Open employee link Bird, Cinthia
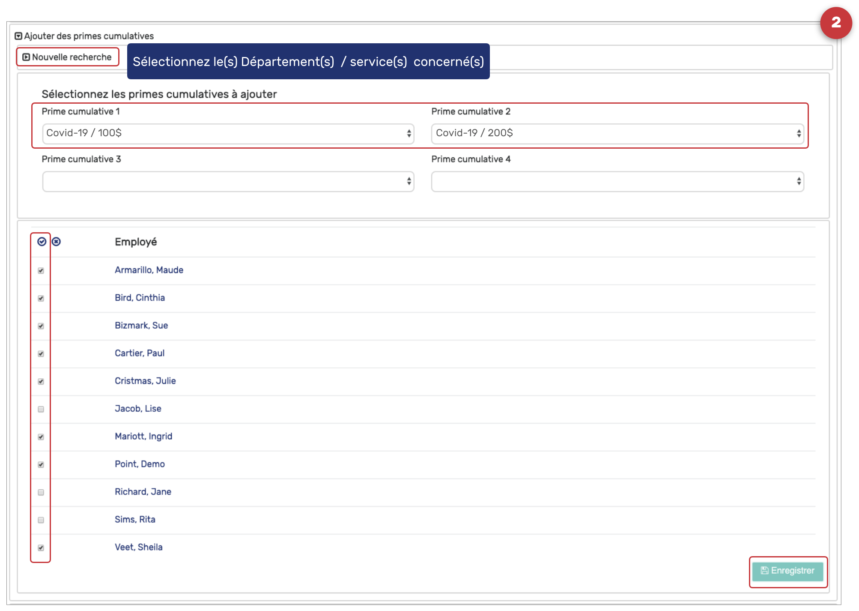Screen dimensions: 859x611 [140, 298]
